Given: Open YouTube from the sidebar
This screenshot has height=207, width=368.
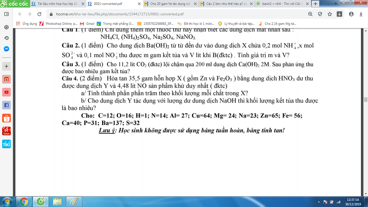Looking at the screenshot, I should [6, 92].
